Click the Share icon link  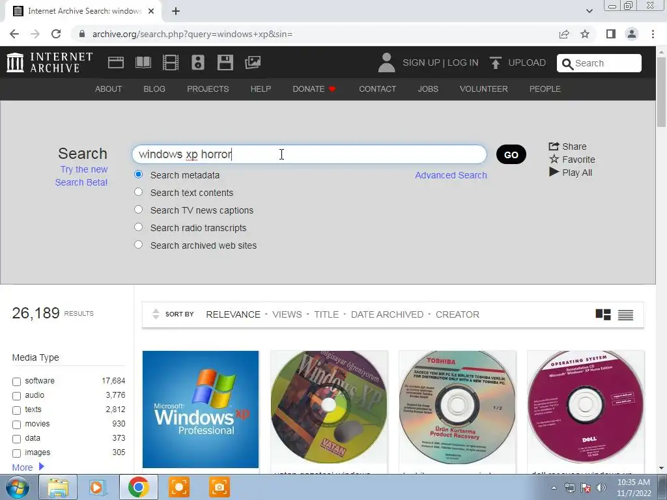(x=567, y=146)
